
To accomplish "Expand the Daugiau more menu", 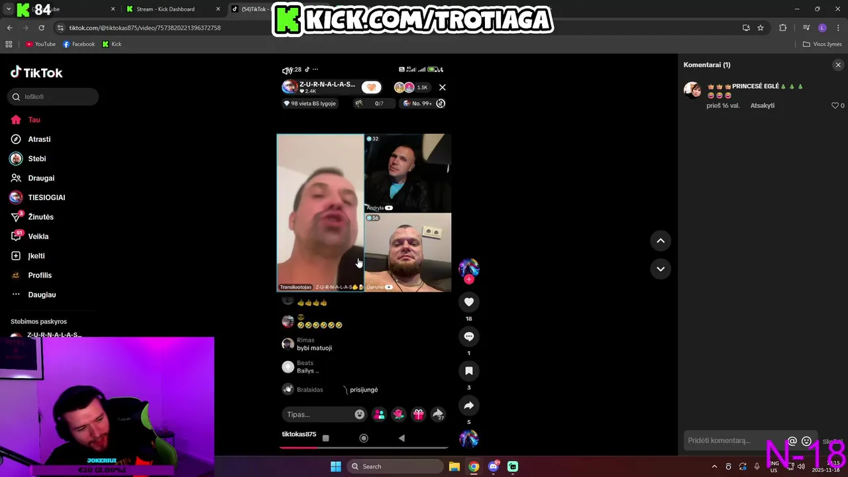I will pos(33,295).
